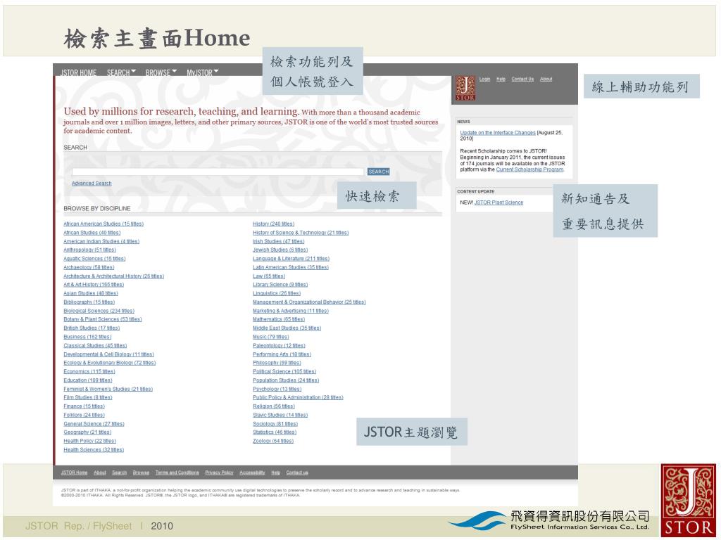Expand the MyJSTOR dropdown menu
The width and height of the screenshot is (721, 540).
coord(202,72)
